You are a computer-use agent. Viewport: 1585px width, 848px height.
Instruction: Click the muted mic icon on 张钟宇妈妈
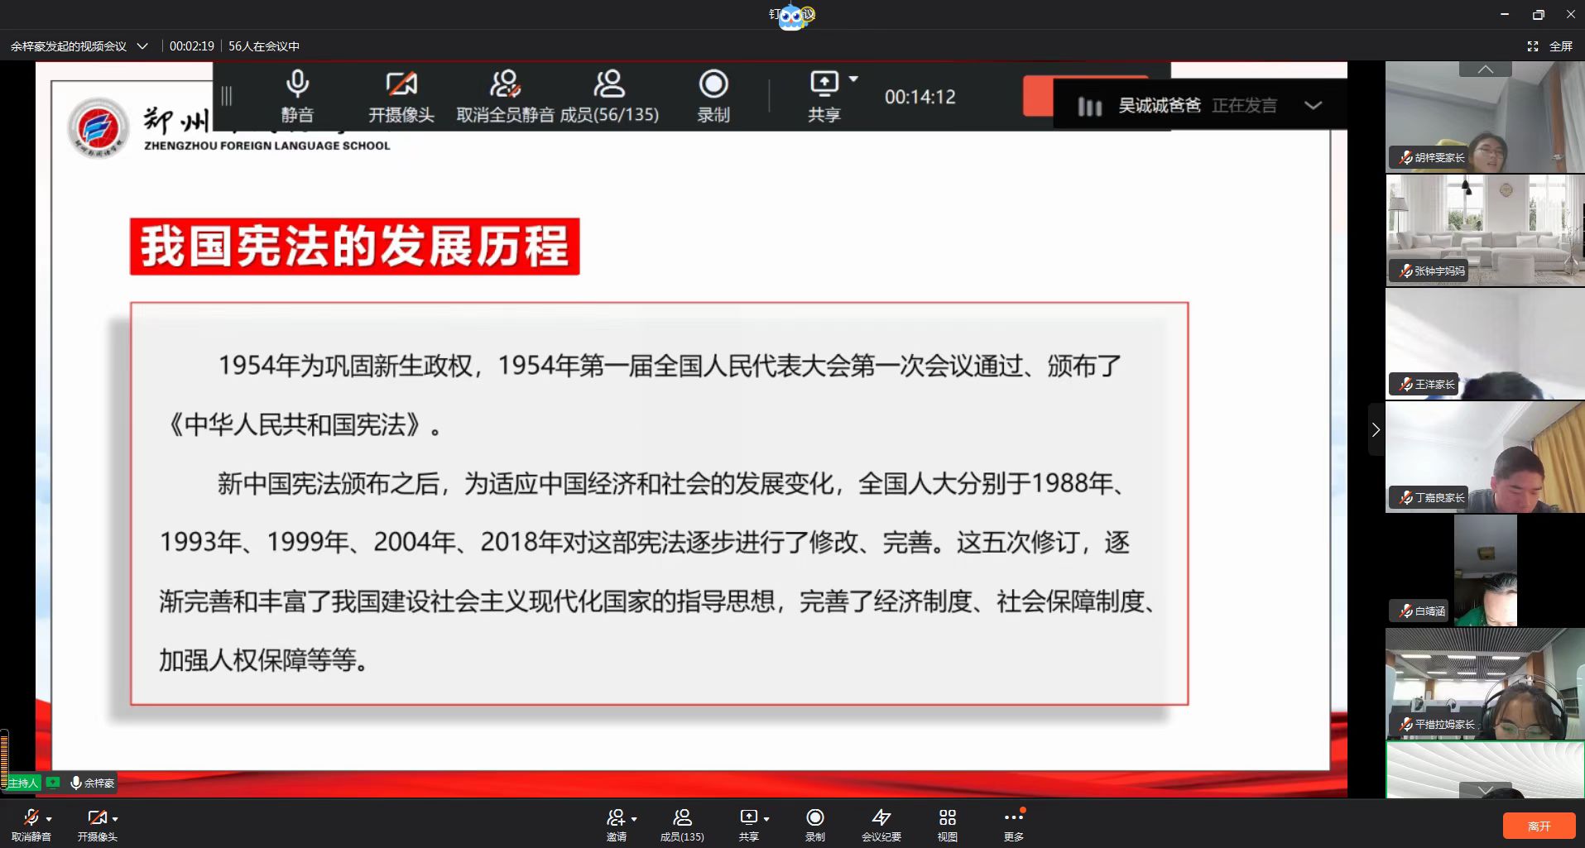1405,271
